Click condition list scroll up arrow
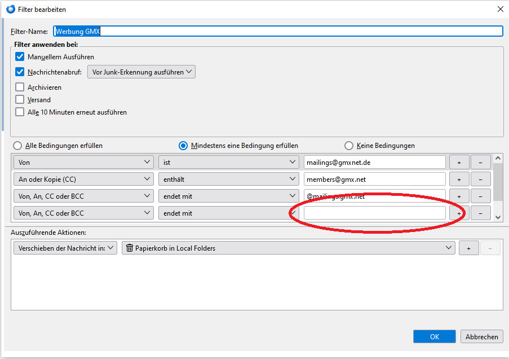 click(x=498, y=159)
